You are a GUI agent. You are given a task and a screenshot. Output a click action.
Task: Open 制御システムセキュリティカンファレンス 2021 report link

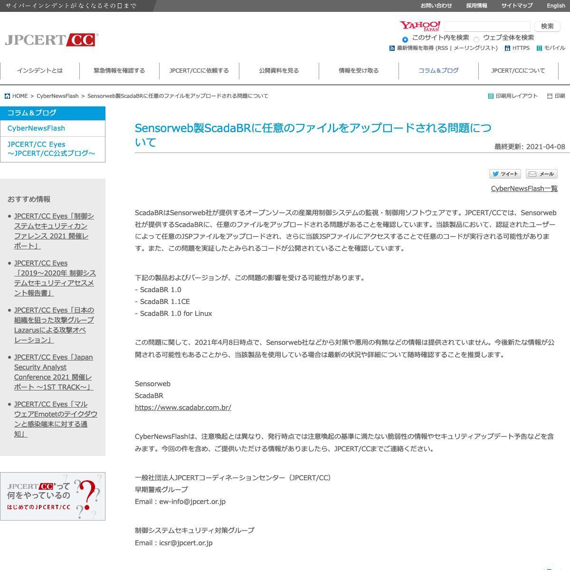point(54,231)
